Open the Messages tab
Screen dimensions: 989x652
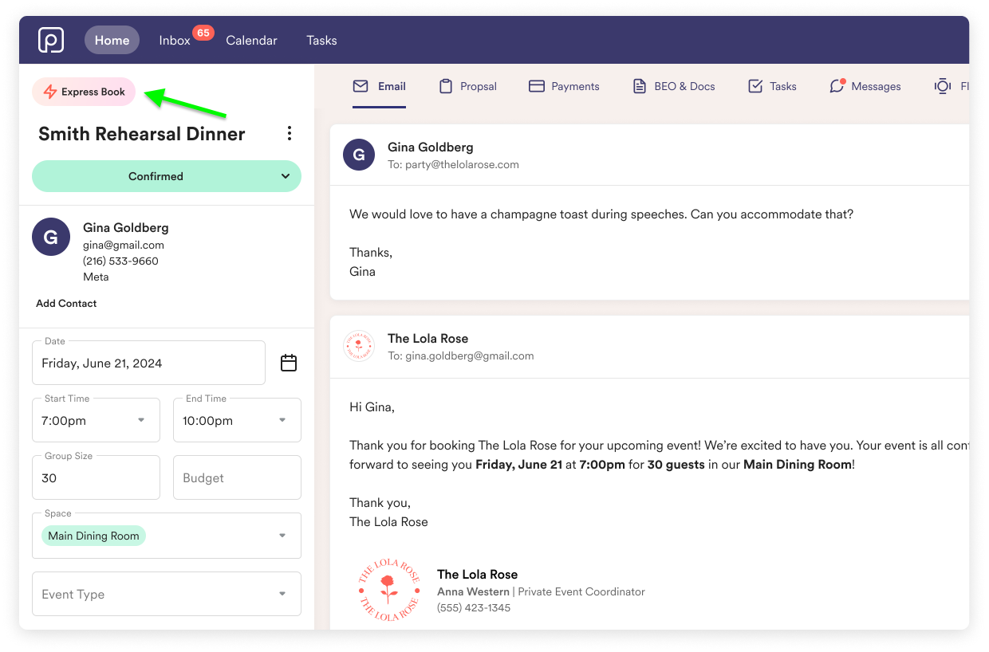click(x=865, y=86)
